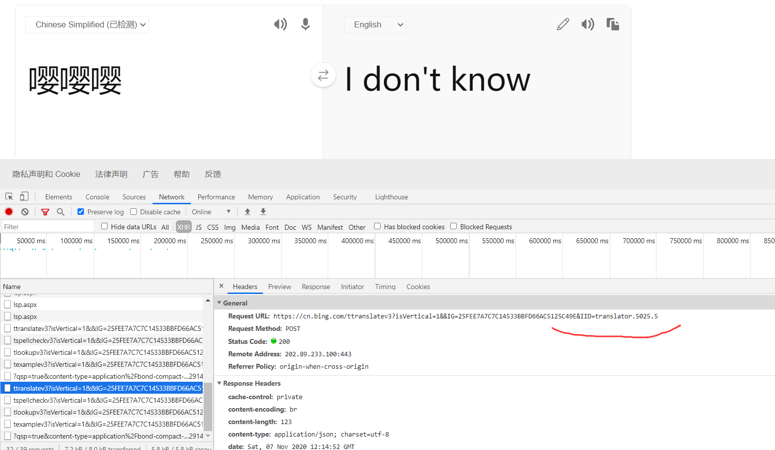The height and width of the screenshot is (450, 775).
Task: Stop recording the network log
Action: [x=9, y=212]
